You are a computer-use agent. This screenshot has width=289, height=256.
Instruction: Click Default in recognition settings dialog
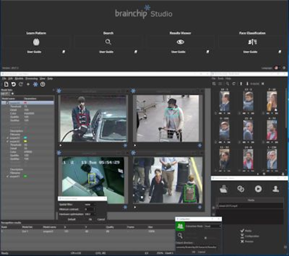pos(71,220)
